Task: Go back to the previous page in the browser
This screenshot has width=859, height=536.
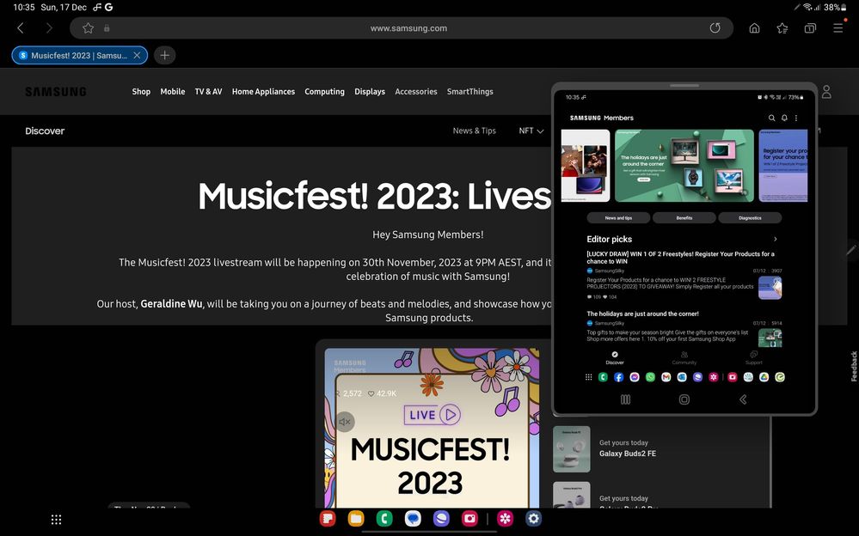Action: click(21, 28)
